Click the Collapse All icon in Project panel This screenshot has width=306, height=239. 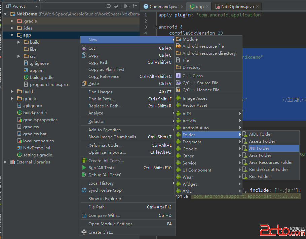116,6
